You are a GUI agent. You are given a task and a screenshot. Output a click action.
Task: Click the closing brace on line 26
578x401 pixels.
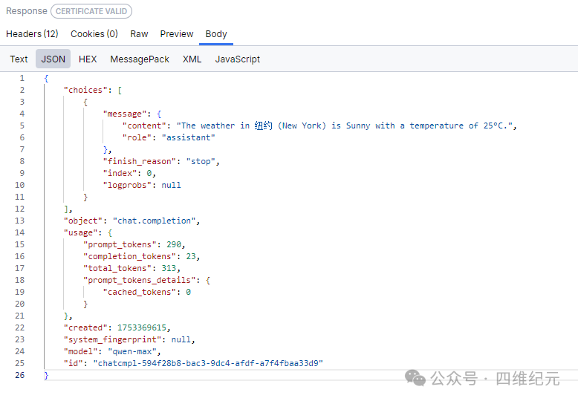click(x=46, y=375)
